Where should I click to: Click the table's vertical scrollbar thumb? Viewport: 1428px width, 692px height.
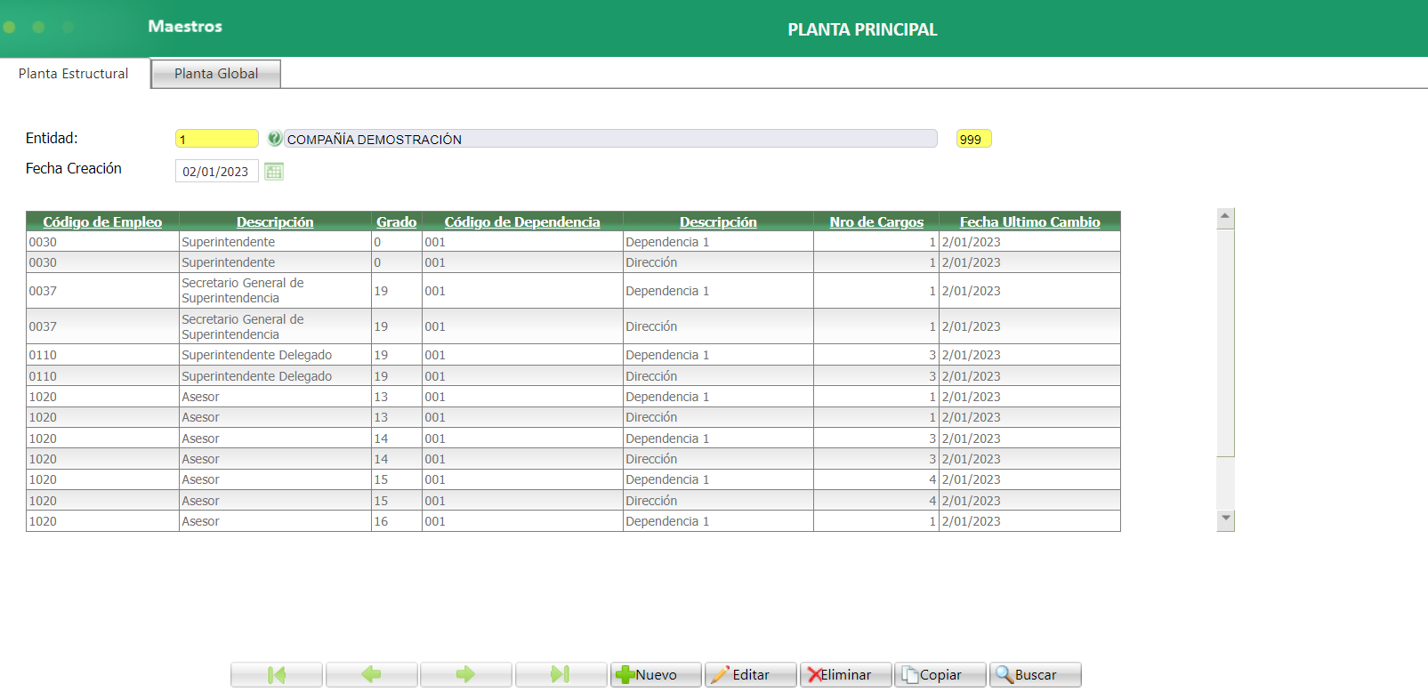1225,343
